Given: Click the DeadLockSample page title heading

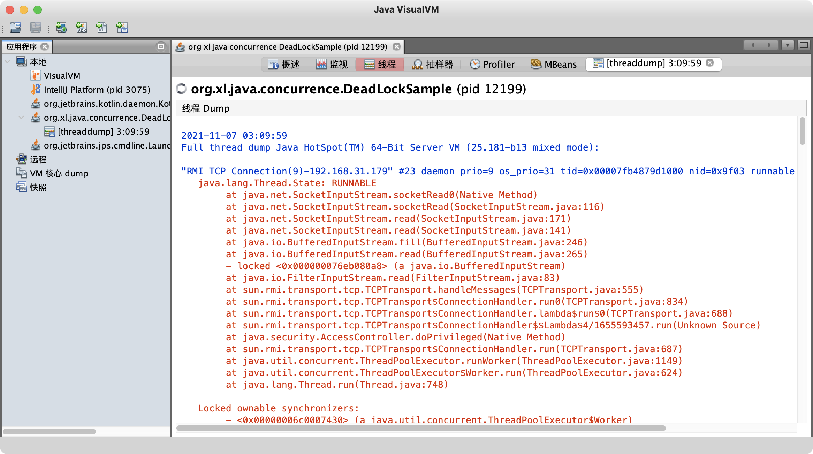Looking at the screenshot, I should click(358, 89).
